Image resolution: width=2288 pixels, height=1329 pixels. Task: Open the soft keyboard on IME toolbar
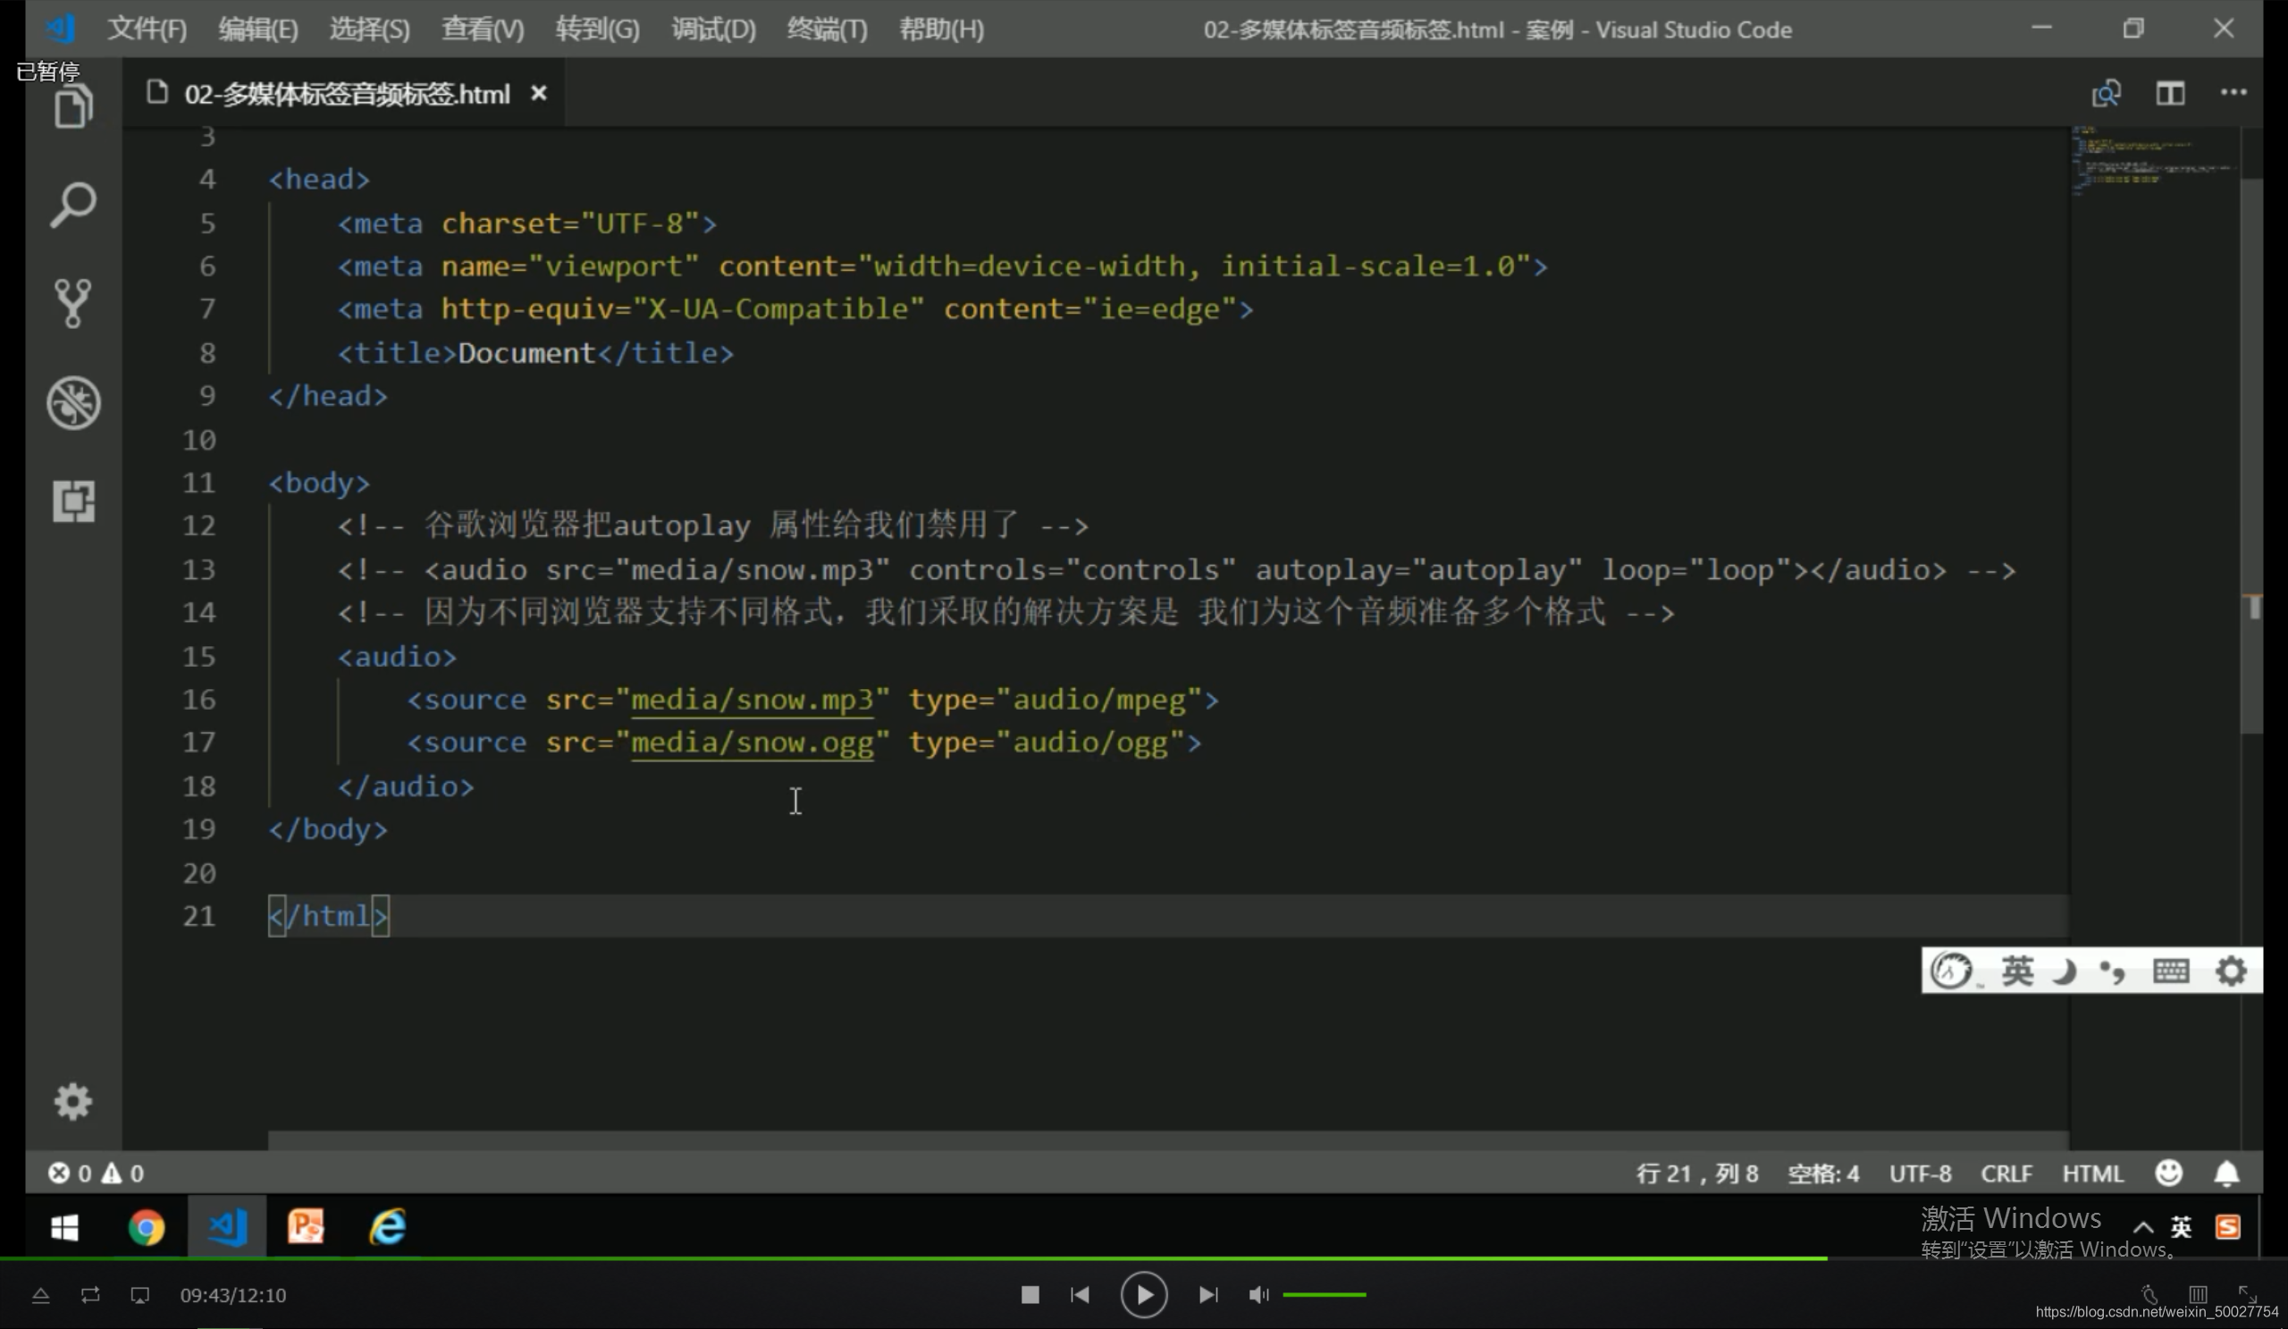coord(2171,971)
